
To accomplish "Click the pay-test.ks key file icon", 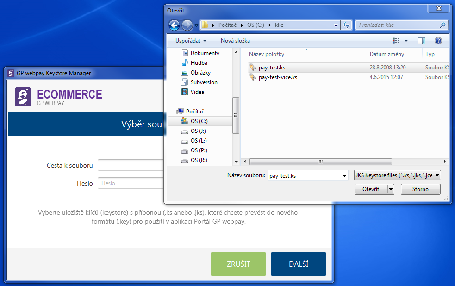I will click(253, 67).
